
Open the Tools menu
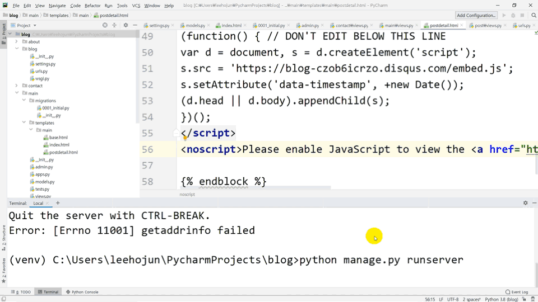pos(122,6)
